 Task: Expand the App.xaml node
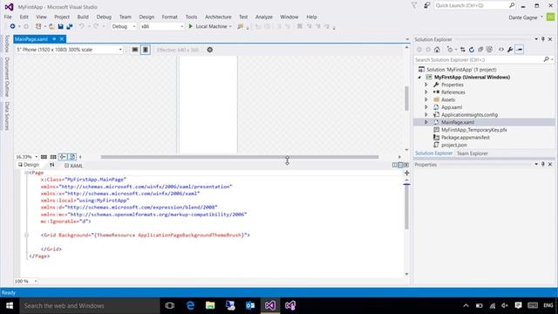point(426,107)
